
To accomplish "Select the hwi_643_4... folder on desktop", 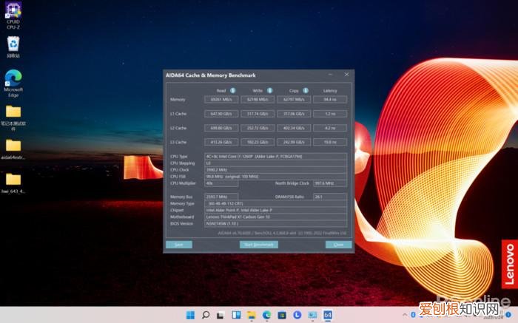I will 13,183.
